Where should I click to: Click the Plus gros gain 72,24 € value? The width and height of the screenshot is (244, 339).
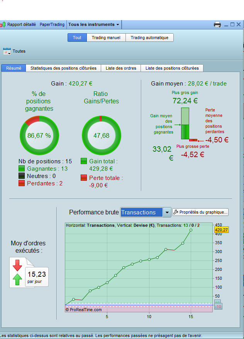185,101
